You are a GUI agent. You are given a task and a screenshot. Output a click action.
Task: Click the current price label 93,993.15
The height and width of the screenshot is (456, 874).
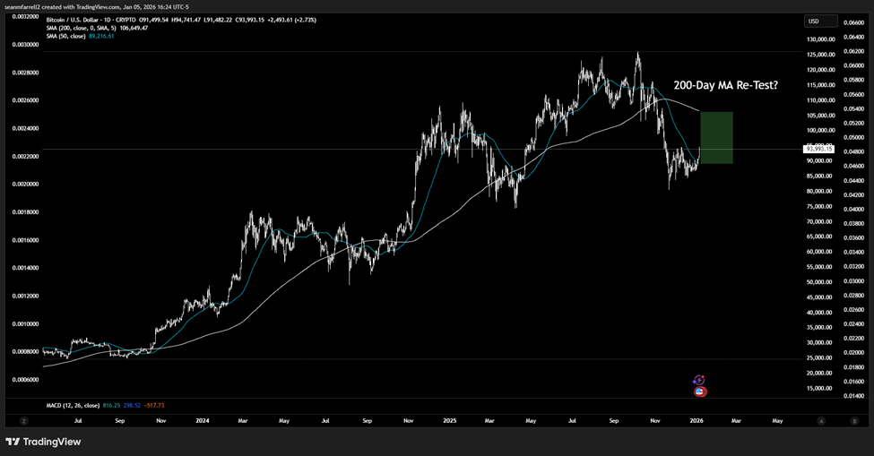[820, 149]
